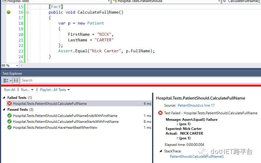This screenshot has width=261, height=163.
Task: Click the Actual: NICK CARTER line
Action: tap(184, 133)
